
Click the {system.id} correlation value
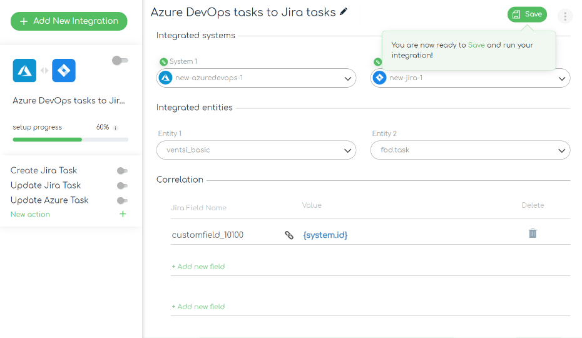click(325, 235)
